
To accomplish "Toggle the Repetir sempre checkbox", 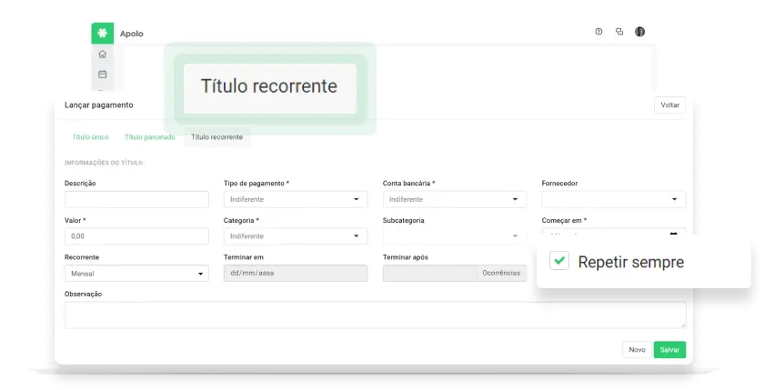I will tap(560, 261).
